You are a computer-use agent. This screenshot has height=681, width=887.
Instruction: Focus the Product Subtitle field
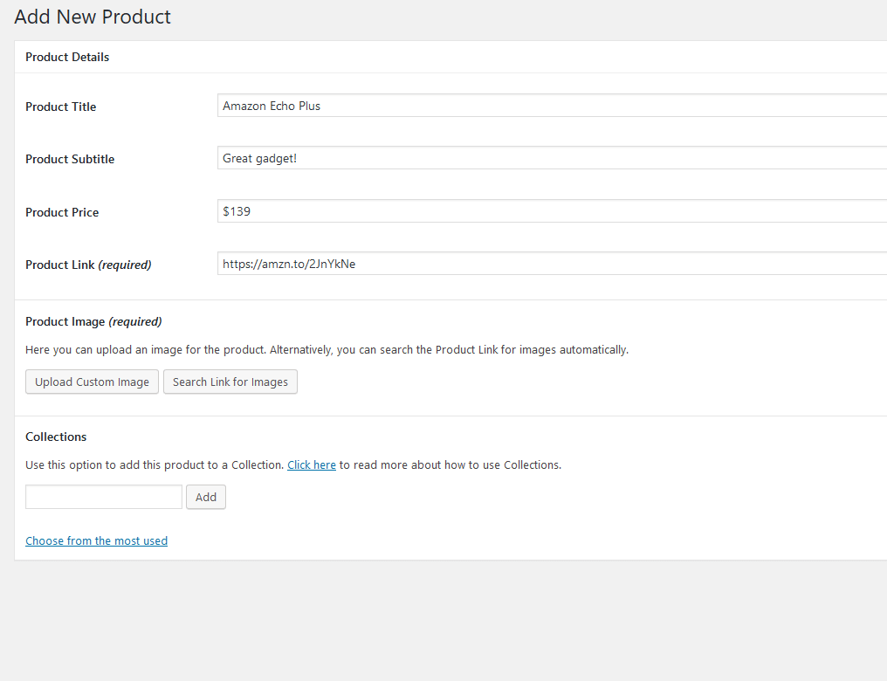(552, 158)
